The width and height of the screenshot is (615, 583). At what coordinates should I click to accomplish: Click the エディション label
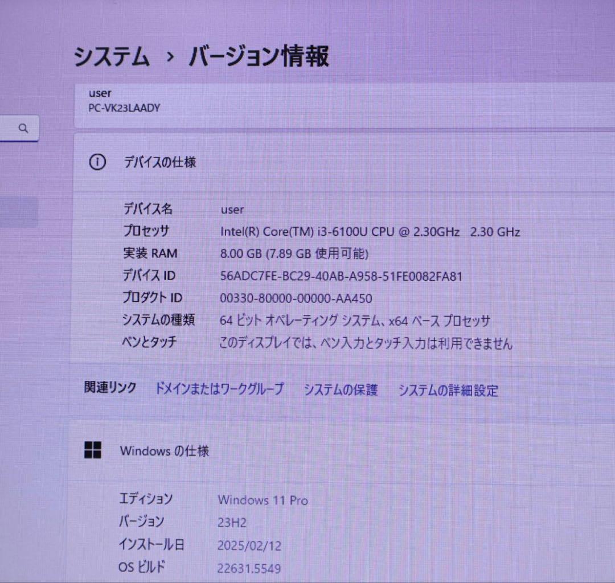(146, 498)
